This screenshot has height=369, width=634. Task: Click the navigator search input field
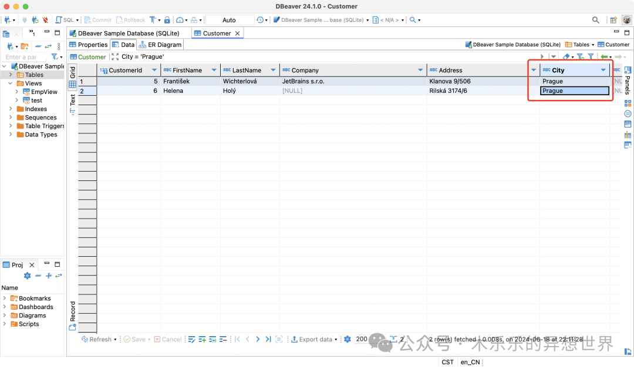click(x=24, y=57)
